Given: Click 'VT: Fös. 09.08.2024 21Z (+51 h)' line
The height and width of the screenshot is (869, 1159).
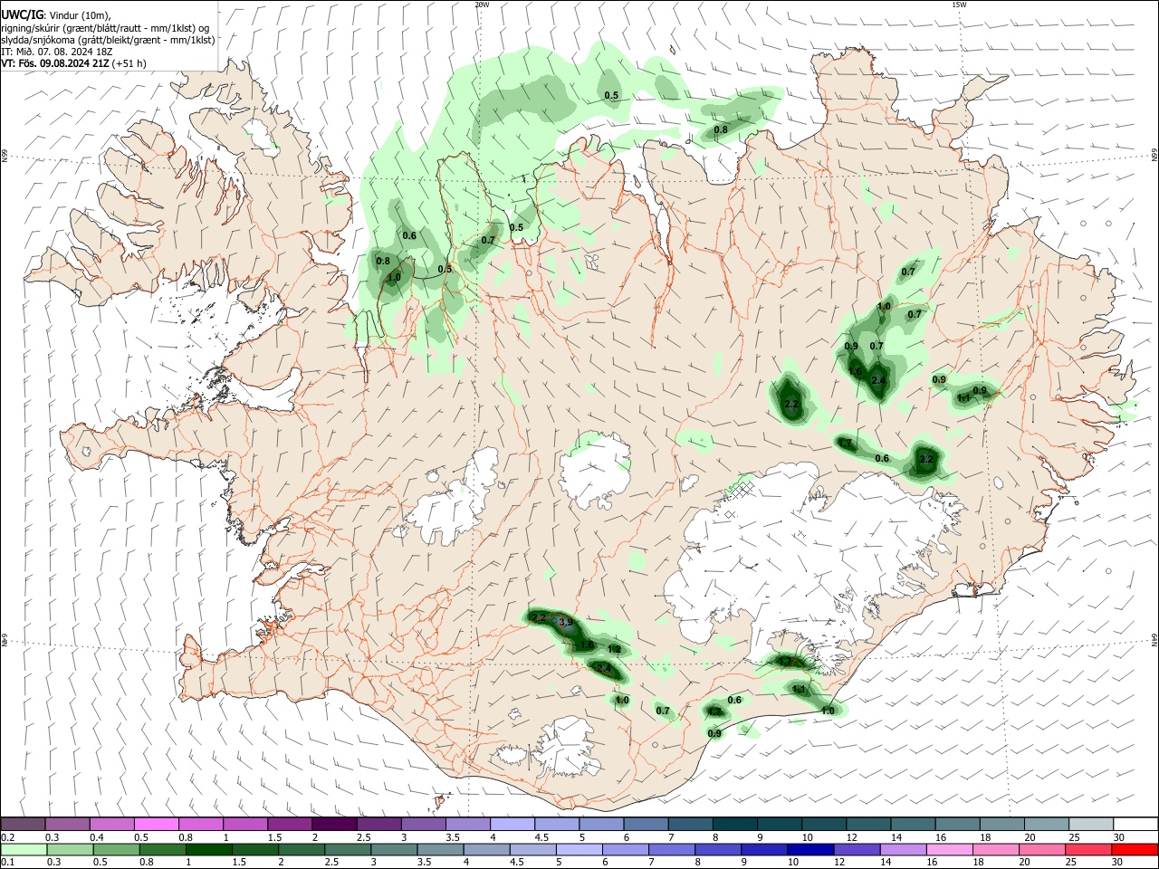Looking at the screenshot, I should (73, 63).
